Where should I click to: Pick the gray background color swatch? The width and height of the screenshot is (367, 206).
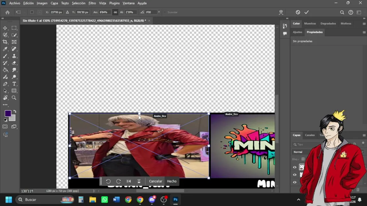click(13, 119)
